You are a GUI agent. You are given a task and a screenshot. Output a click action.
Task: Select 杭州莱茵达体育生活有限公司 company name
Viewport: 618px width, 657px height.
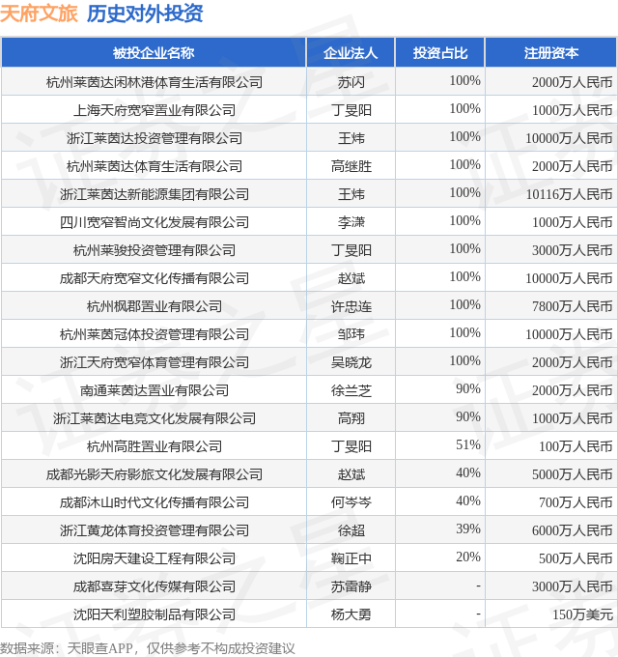154,166
